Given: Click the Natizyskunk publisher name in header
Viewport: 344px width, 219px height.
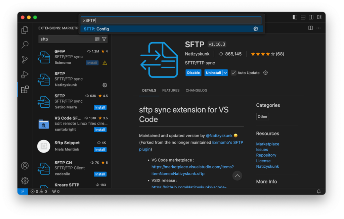Looking at the screenshot, I should click(x=197, y=54).
